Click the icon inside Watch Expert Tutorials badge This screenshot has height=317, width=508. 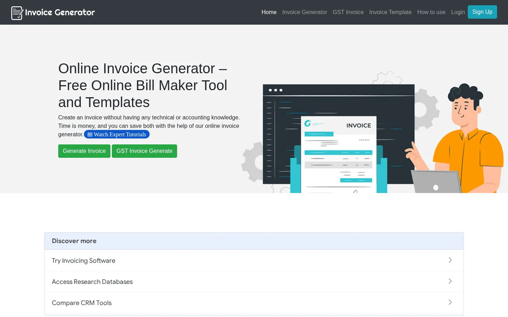coord(90,135)
